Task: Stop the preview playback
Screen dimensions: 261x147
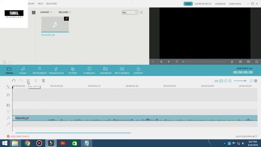Action: 177,62
